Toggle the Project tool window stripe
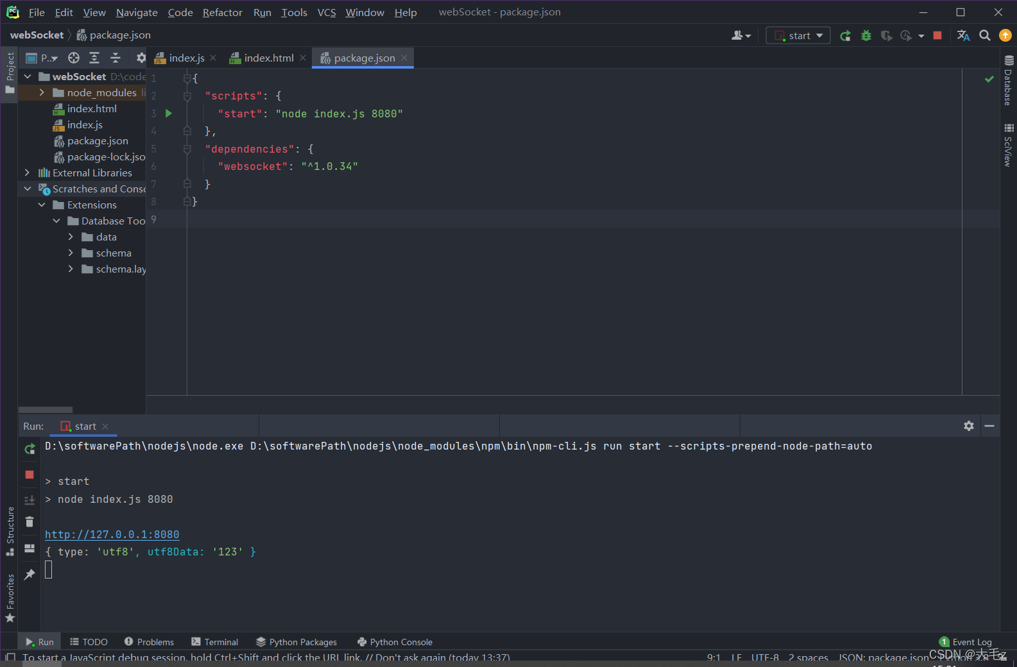Image resolution: width=1017 pixels, height=667 pixels. (x=10, y=72)
